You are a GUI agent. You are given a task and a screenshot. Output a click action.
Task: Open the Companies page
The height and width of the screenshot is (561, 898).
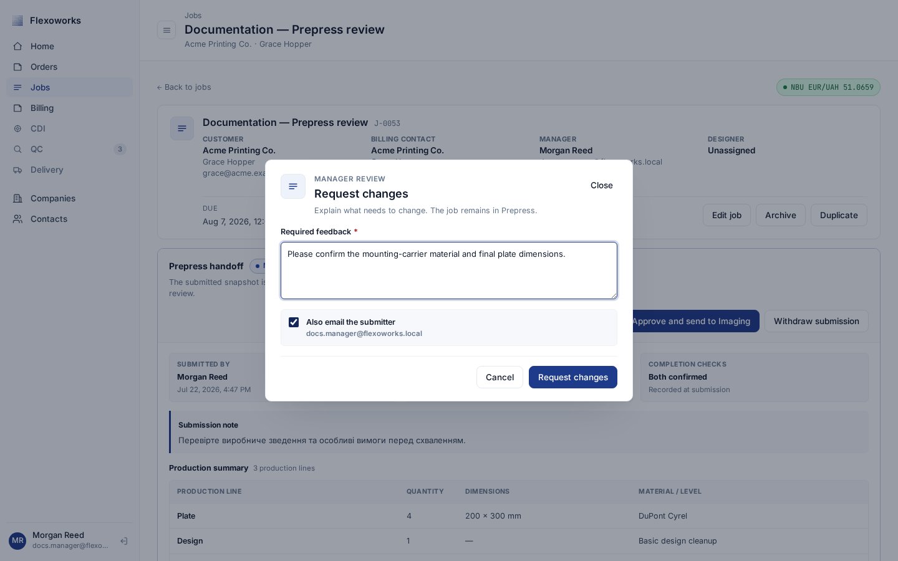coord(69,198)
